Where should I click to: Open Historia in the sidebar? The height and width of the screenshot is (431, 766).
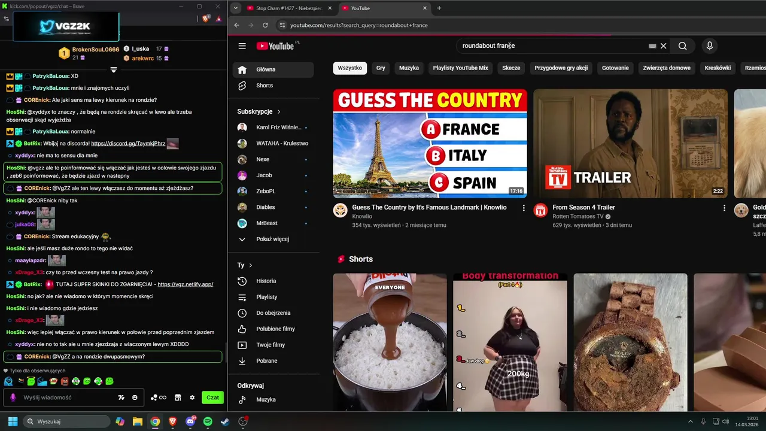click(x=273, y=281)
